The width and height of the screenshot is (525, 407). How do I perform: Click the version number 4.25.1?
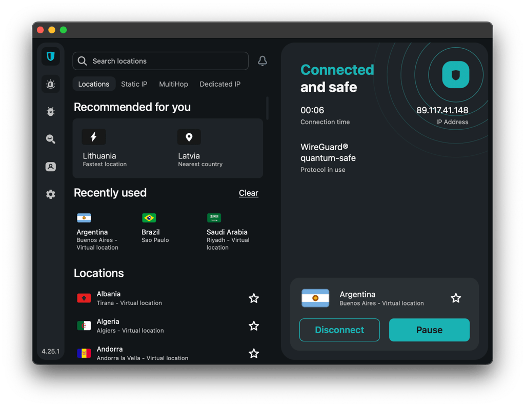point(51,351)
